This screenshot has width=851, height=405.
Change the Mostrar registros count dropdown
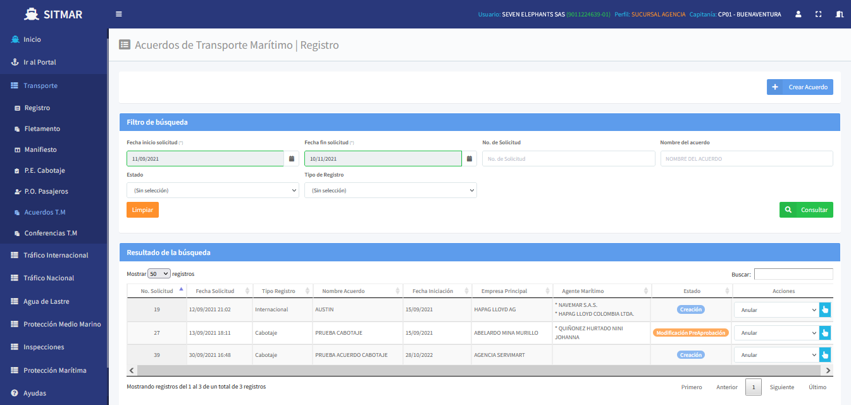pos(159,274)
